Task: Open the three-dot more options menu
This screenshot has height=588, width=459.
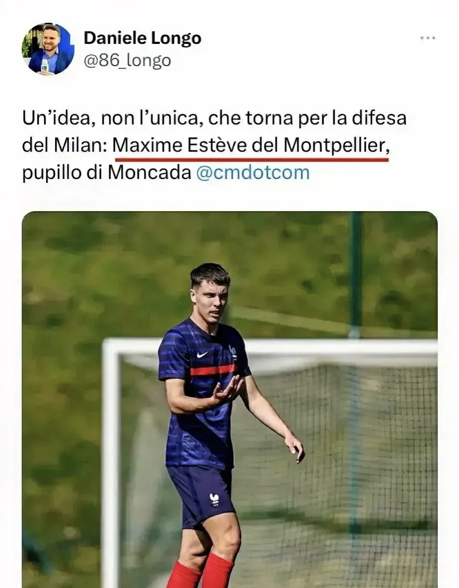Action: click(x=427, y=38)
